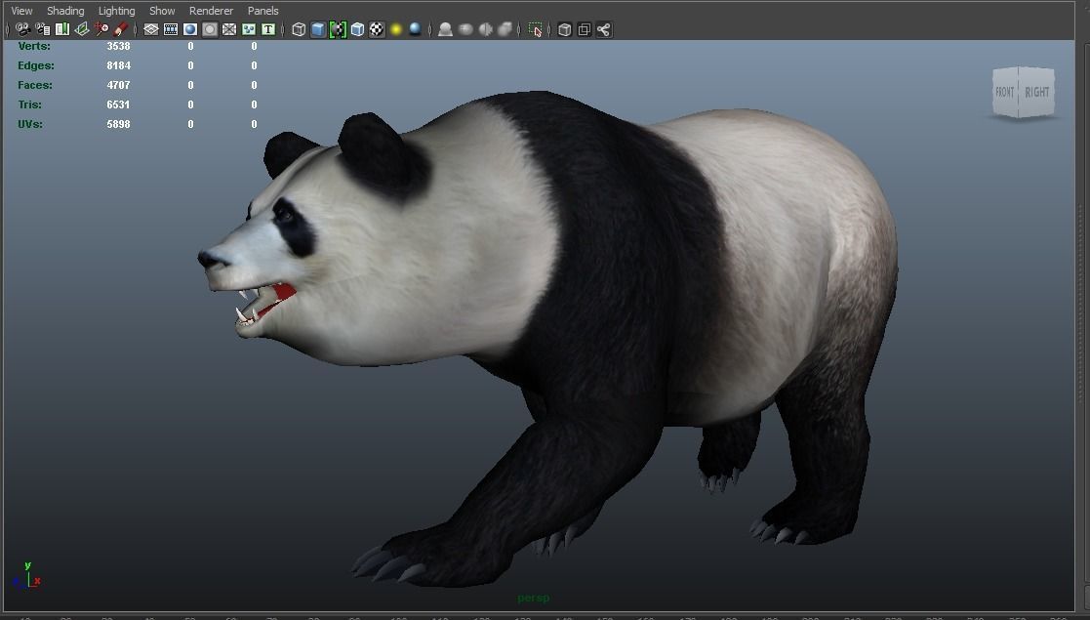The image size is (1090, 620).
Task: Click the green 'persp' camera label
Action: pyautogui.click(x=533, y=598)
